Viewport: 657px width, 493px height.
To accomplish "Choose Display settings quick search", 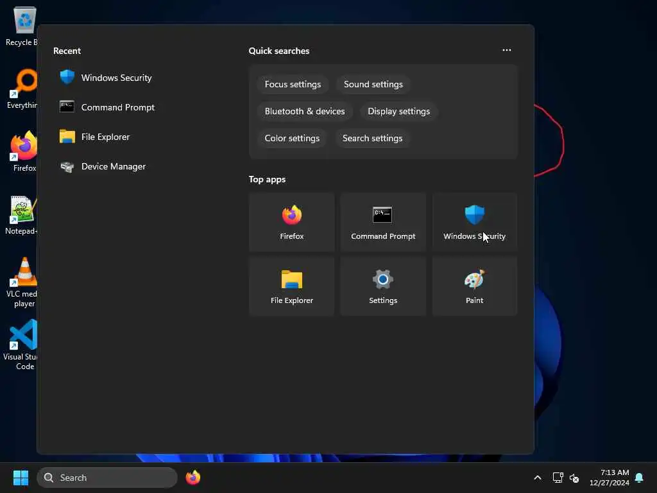I will [398, 112].
